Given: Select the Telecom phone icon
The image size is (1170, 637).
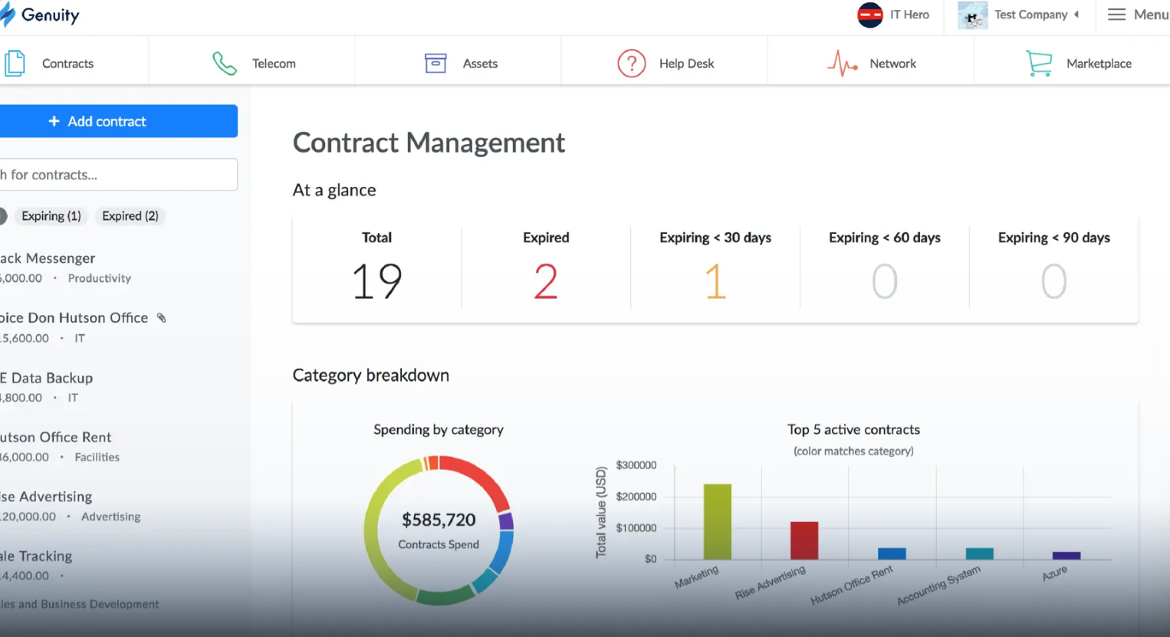Looking at the screenshot, I should coord(224,63).
